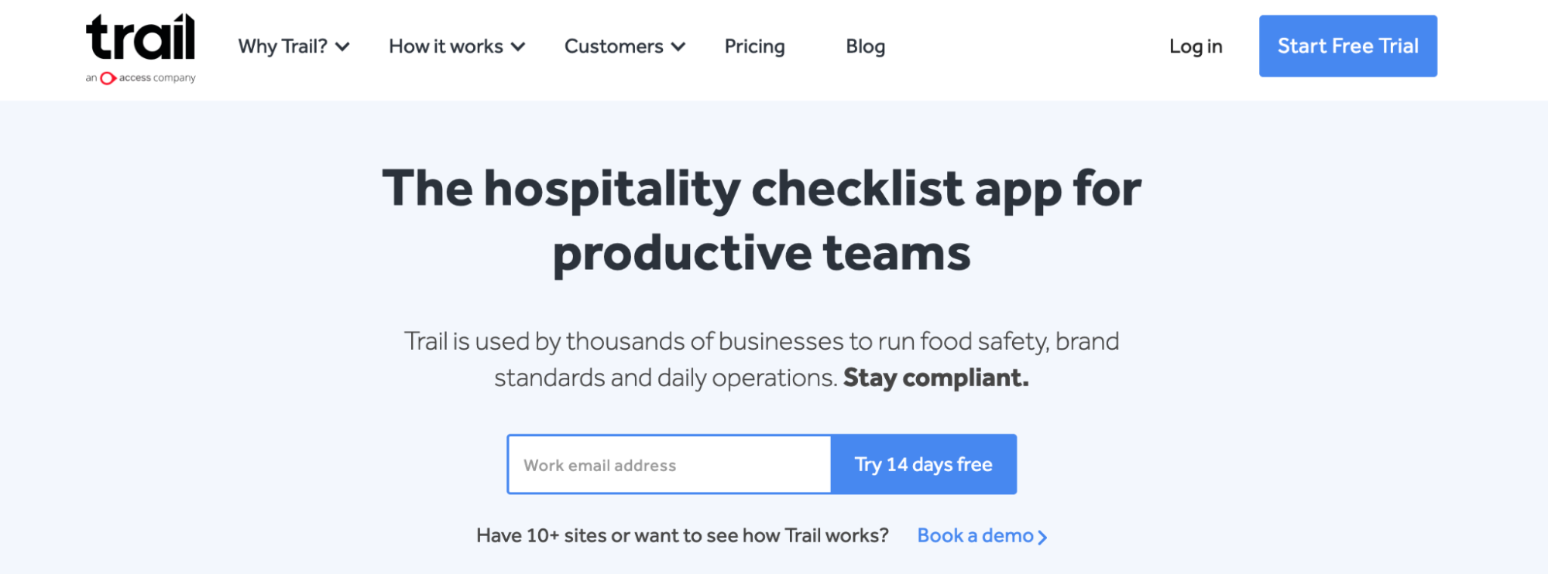Screen dimensions: 1548x574
Task: Expand the chevron beside Customers
Action: [x=678, y=47]
